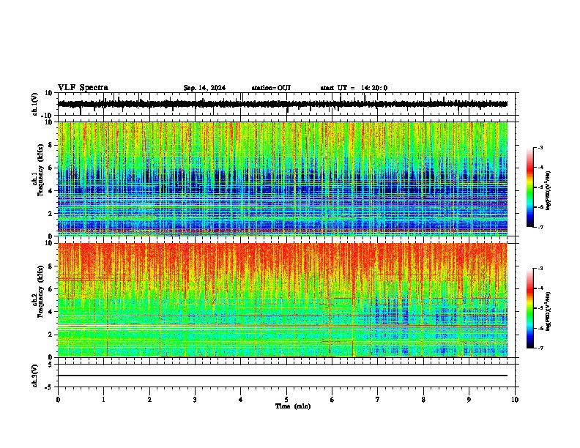The height and width of the screenshot is (448, 580).
Task: Click the '-5' tick on ch.3(V) axis
Action: pyautogui.click(x=50, y=387)
